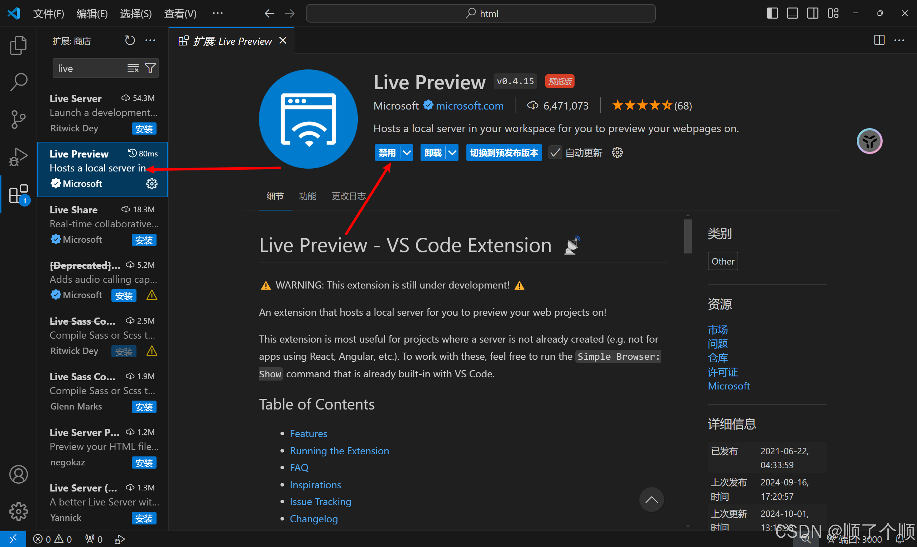The image size is (917, 547).
Task: Open the Edit menu
Action: (92, 14)
